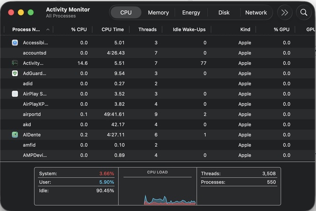Select the AirPlayXP... process row
The height and width of the screenshot is (211, 316).
(x=158, y=104)
